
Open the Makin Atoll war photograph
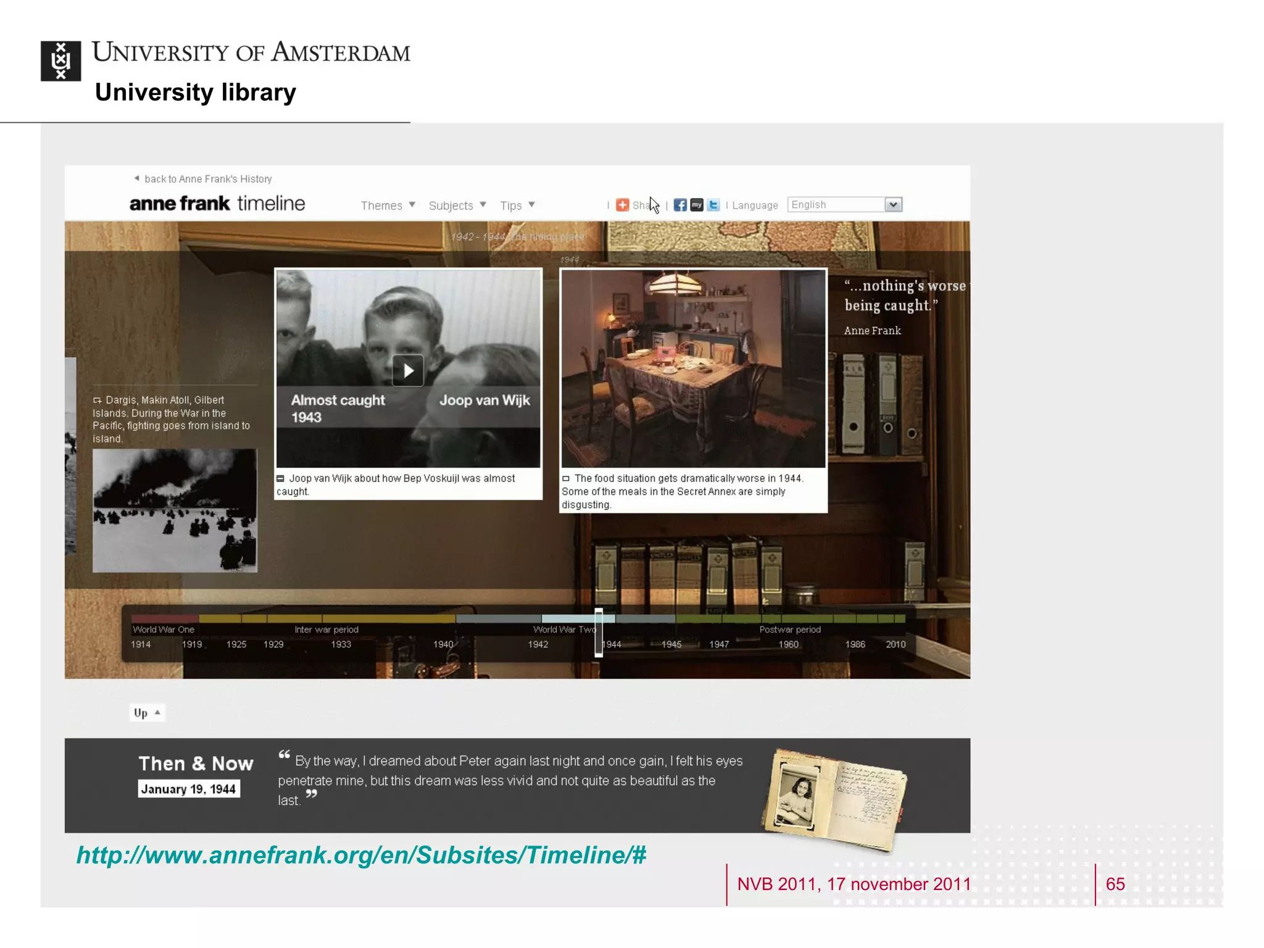[x=175, y=510]
